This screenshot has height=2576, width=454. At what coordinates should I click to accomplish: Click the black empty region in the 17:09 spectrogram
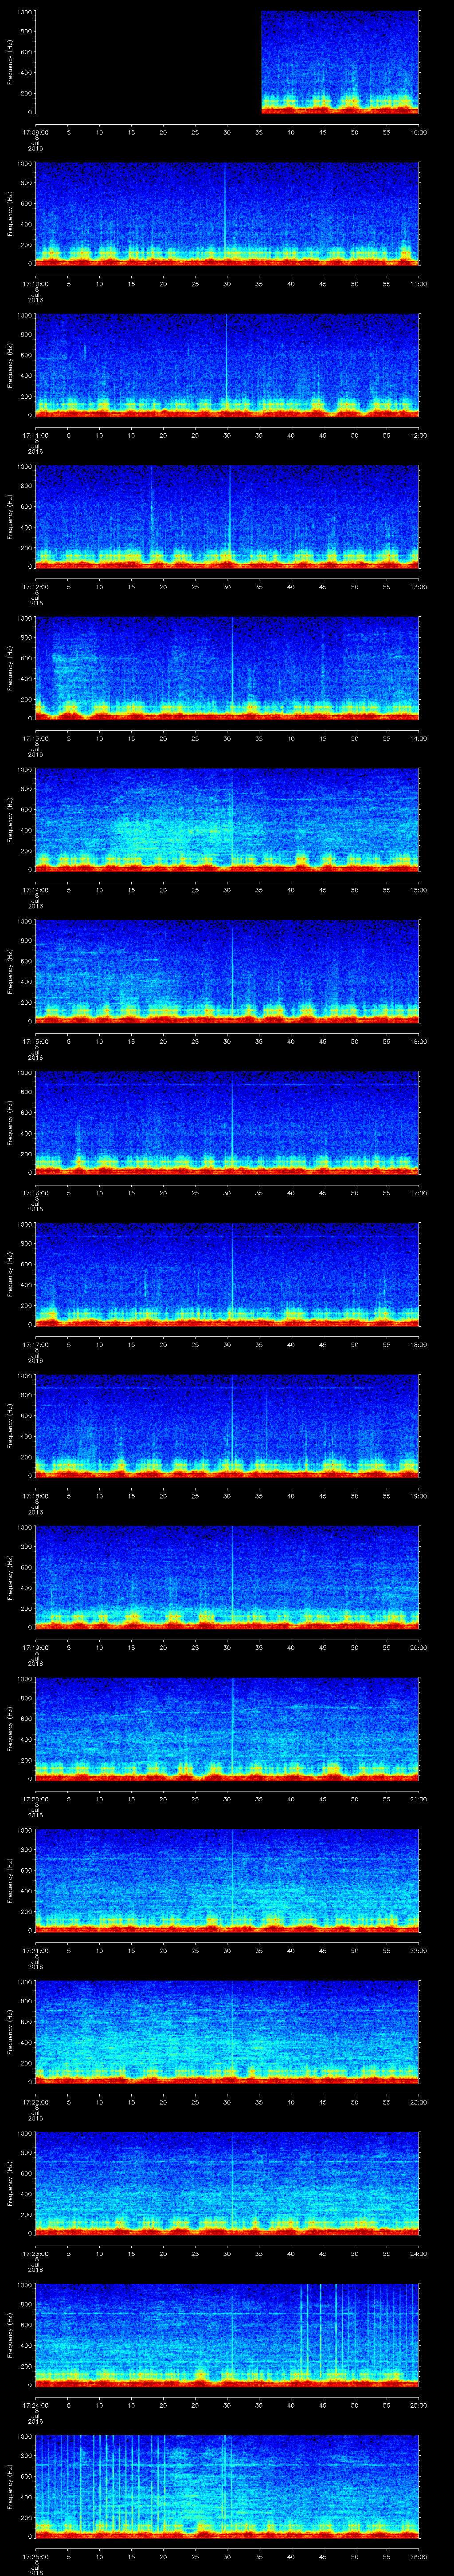point(148,62)
